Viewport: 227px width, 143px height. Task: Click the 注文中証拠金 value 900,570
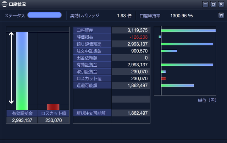[x=139, y=51]
